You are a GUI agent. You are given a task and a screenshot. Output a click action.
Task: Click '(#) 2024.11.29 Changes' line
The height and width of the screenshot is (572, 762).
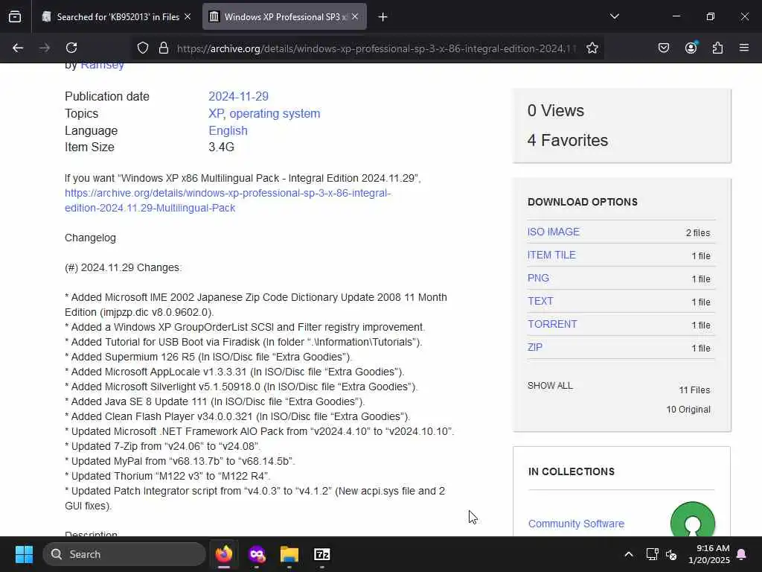pos(124,267)
